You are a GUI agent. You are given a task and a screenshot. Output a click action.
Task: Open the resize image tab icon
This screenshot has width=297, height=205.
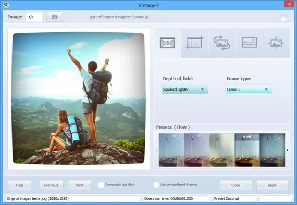[276, 43]
